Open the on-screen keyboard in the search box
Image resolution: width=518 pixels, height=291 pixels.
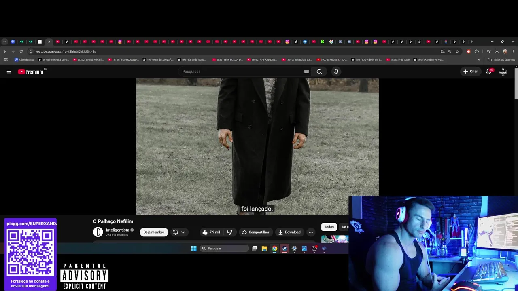click(x=306, y=72)
